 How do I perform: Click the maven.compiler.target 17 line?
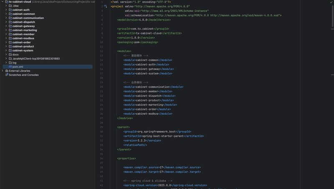(162, 172)
